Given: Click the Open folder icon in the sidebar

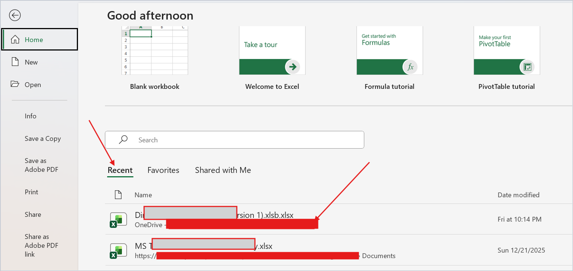Looking at the screenshot, I should 15,84.
